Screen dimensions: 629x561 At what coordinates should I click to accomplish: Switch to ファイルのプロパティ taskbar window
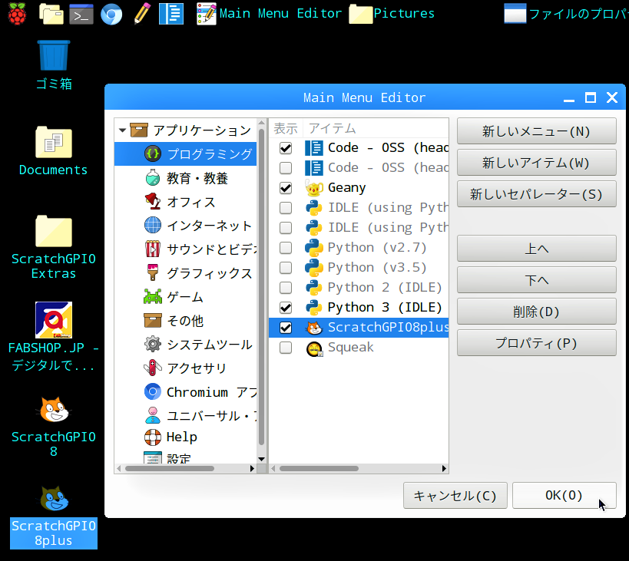click(565, 14)
